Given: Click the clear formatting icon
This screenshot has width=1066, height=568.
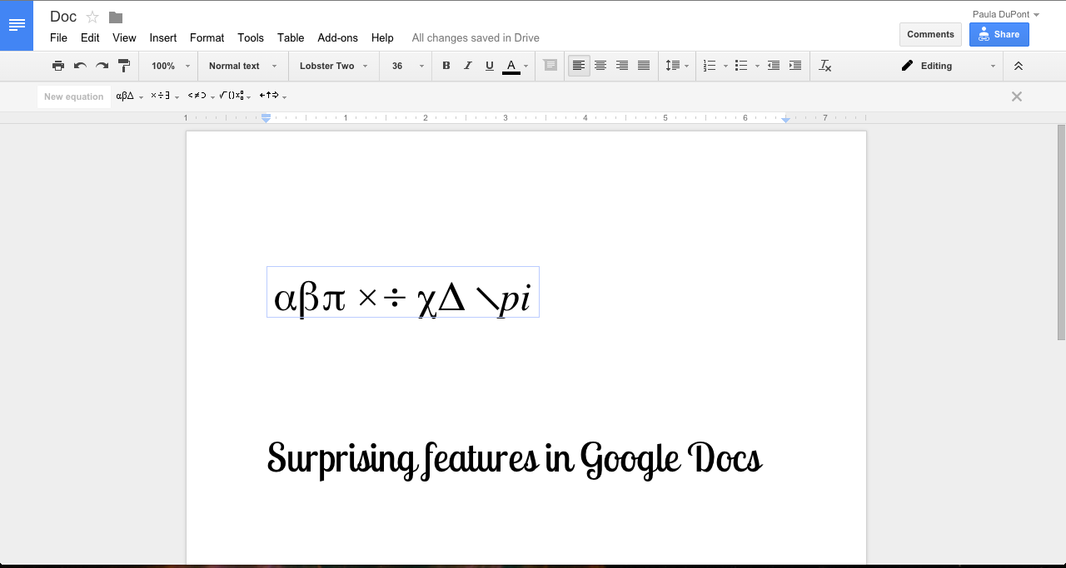Looking at the screenshot, I should coord(825,66).
